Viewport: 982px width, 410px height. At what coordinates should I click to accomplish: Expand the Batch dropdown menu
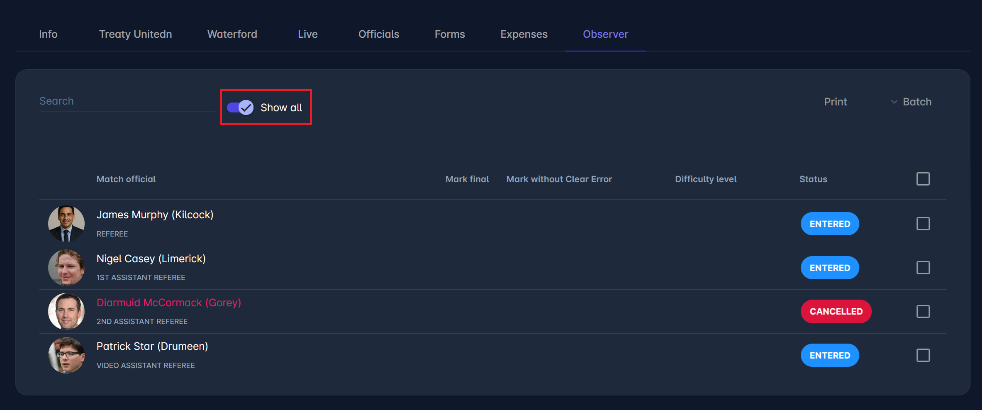(911, 102)
